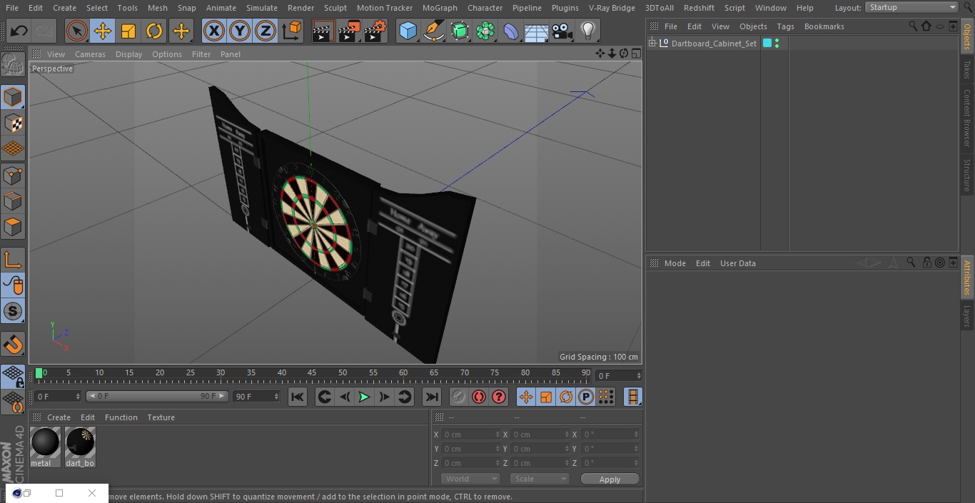Switch to Points mode
The image size is (975, 503).
13,176
